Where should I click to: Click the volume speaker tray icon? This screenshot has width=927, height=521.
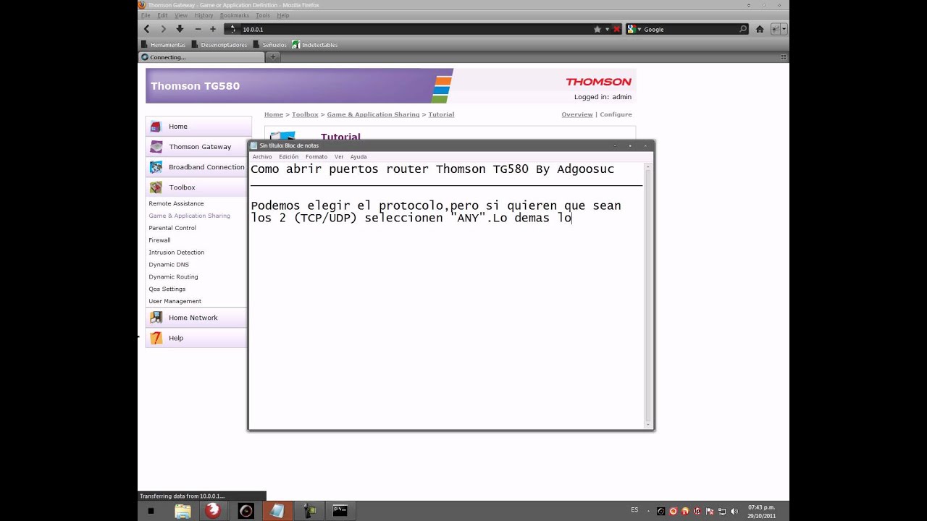click(734, 511)
